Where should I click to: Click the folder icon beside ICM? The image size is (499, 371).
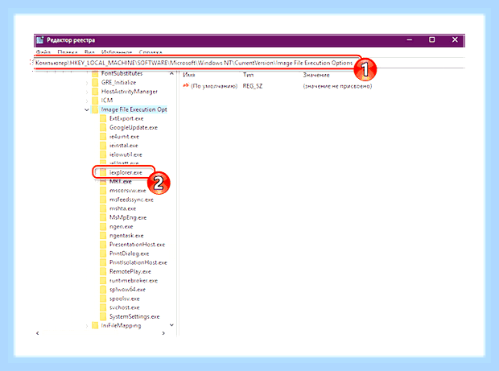[x=95, y=101]
